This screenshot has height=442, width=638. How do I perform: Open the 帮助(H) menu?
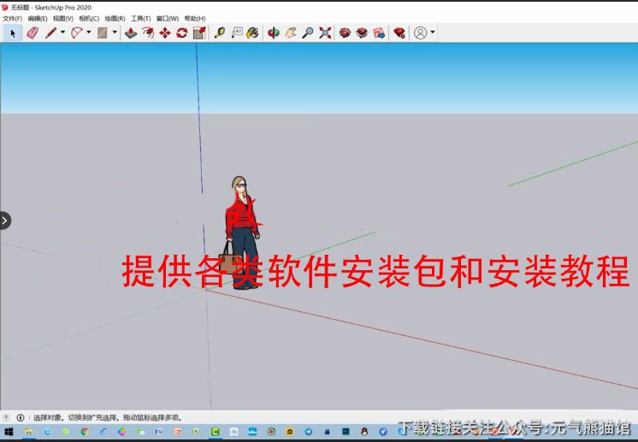195,18
